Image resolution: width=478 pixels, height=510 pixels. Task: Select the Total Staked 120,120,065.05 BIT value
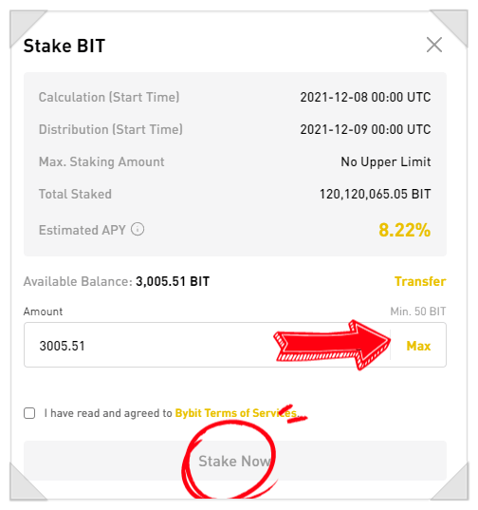click(375, 194)
